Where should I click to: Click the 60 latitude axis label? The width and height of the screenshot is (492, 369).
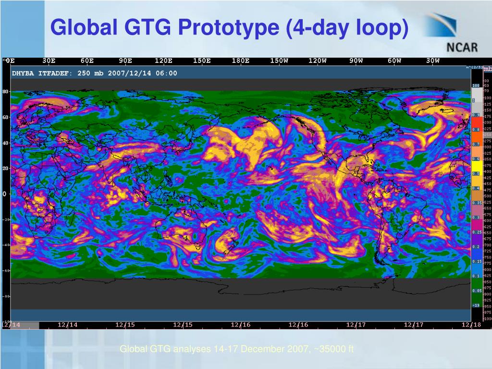pyautogui.click(x=6, y=117)
